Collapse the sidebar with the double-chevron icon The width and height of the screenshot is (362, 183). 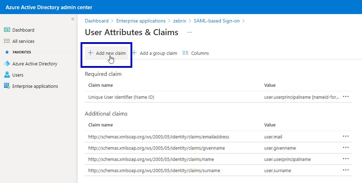click(x=73, y=19)
